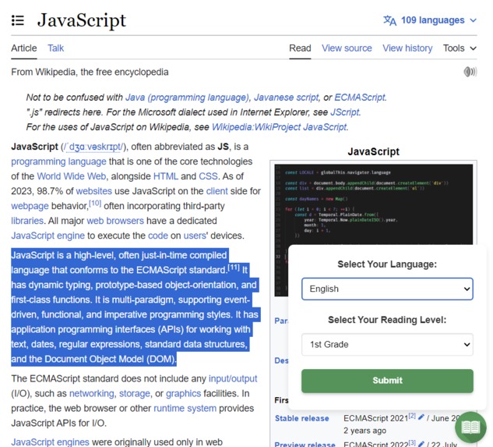Viewport: 493px width, 447px height.
Task: Follow the libraries link
Action: 27,221
